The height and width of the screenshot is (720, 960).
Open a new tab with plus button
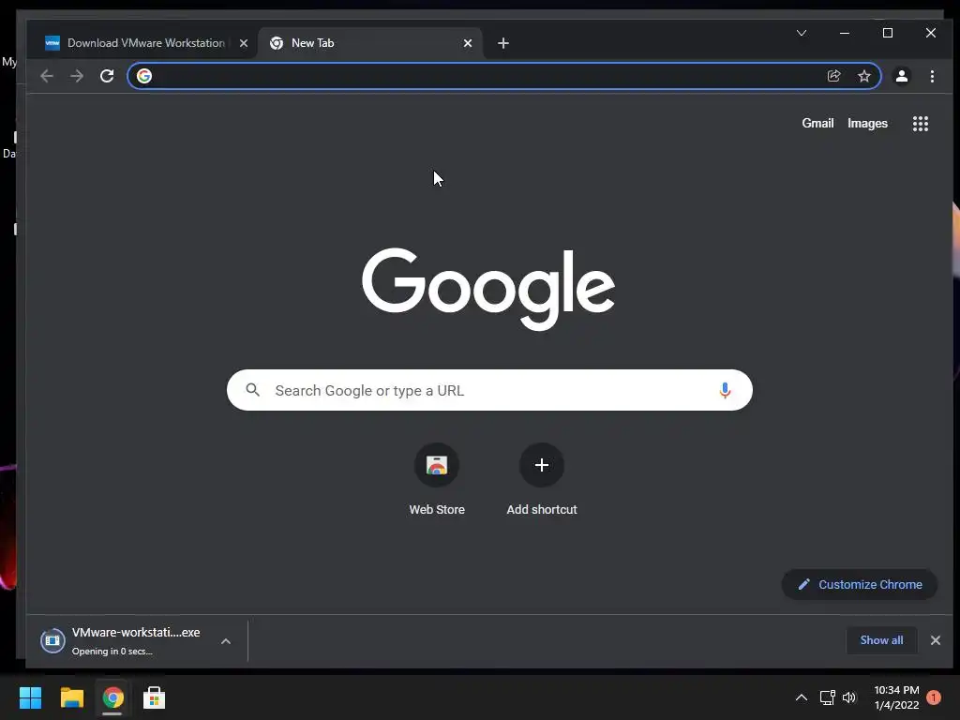(x=503, y=43)
